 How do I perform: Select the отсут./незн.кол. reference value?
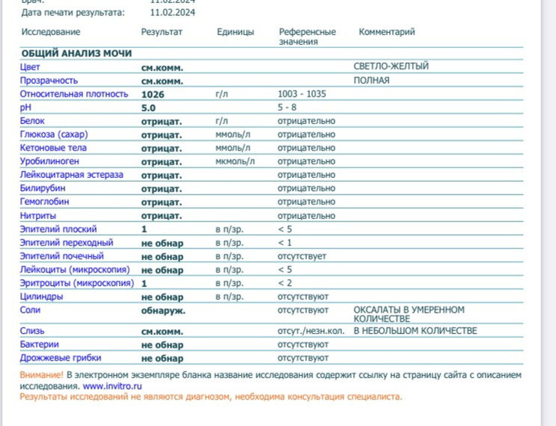pyautogui.click(x=311, y=331)
